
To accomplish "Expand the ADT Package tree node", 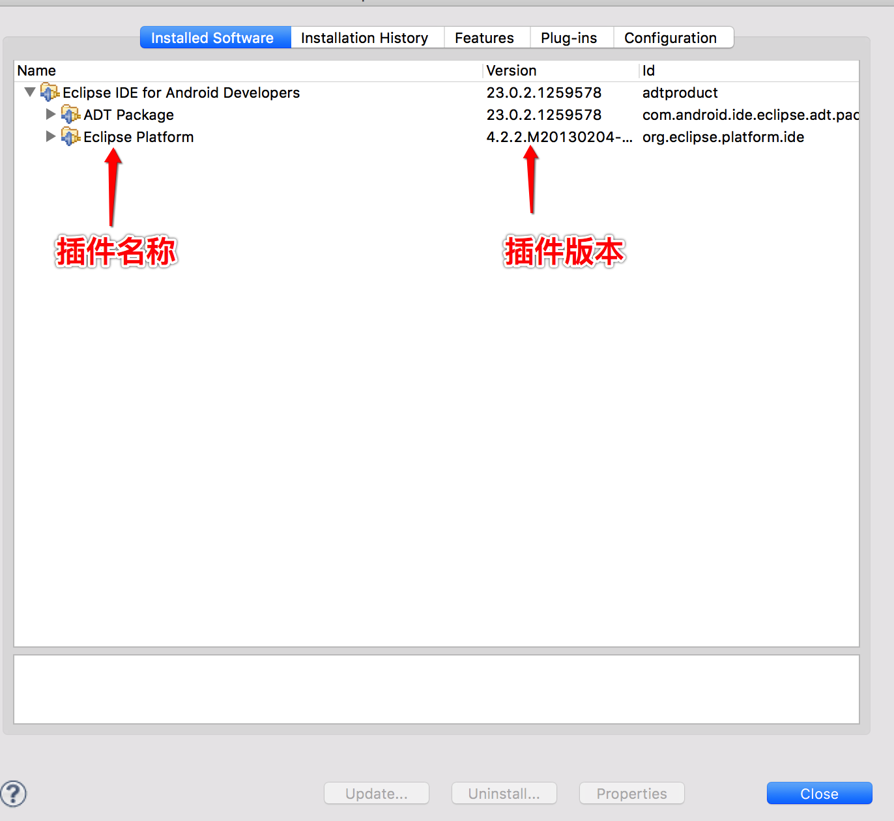I will pyautogui.click(x=51, y=115).
